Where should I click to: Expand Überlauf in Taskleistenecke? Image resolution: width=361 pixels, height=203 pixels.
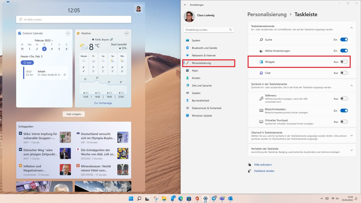point(351,136)
